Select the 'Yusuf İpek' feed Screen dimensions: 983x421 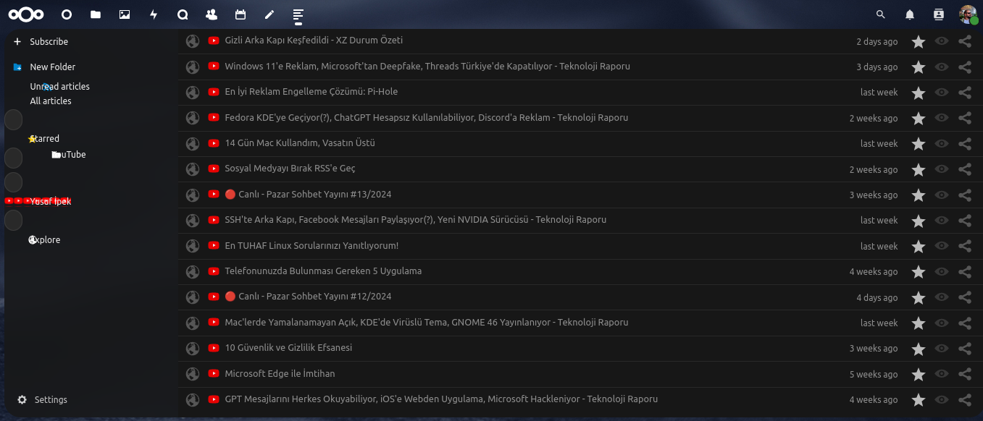tap(51, 202)
